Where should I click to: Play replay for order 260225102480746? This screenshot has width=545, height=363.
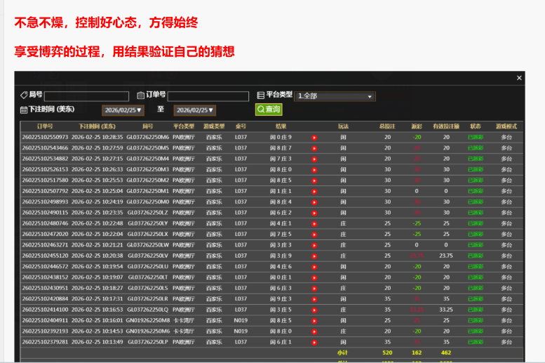[314, 224]
